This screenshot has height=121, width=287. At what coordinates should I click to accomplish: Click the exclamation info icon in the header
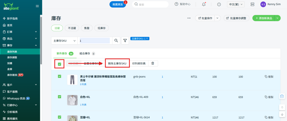219,4
